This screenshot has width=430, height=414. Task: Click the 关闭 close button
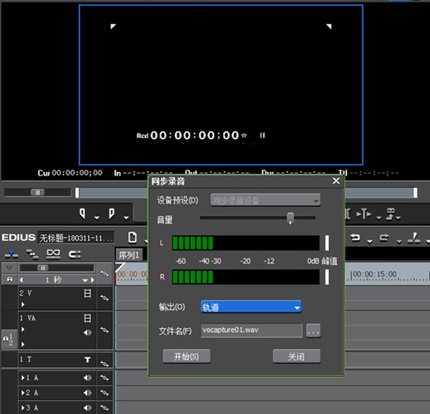(x=296, y=357)
